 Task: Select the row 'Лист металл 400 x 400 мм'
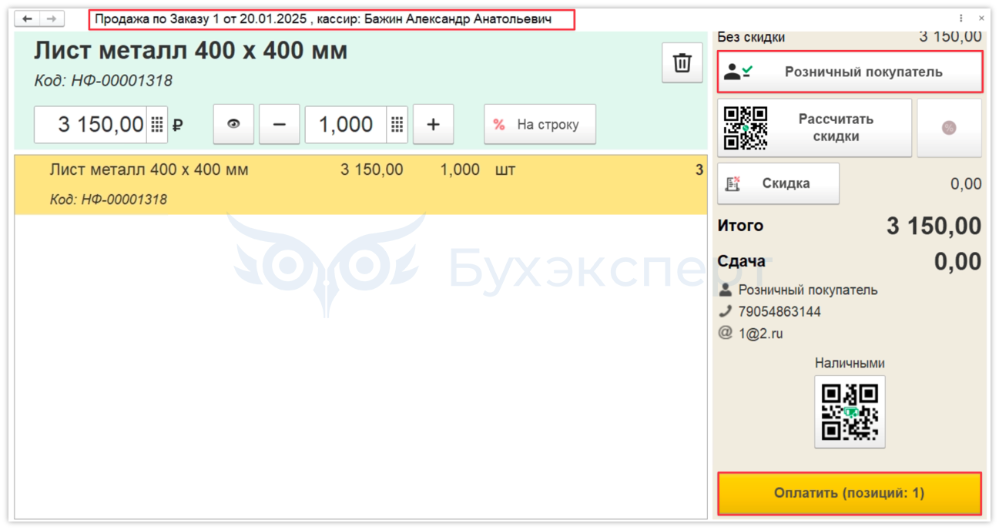(x=360, y=184)
